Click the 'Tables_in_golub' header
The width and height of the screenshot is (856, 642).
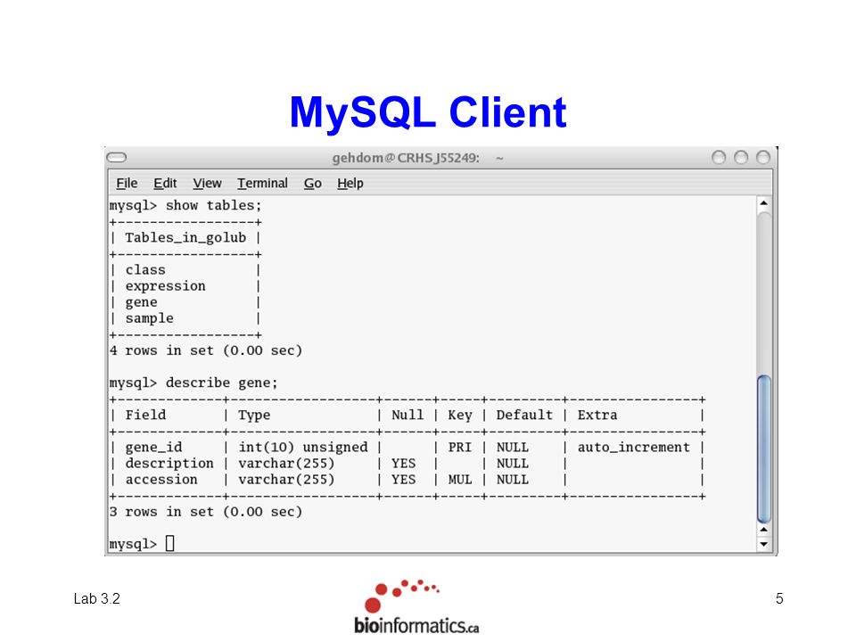(185, 238)
